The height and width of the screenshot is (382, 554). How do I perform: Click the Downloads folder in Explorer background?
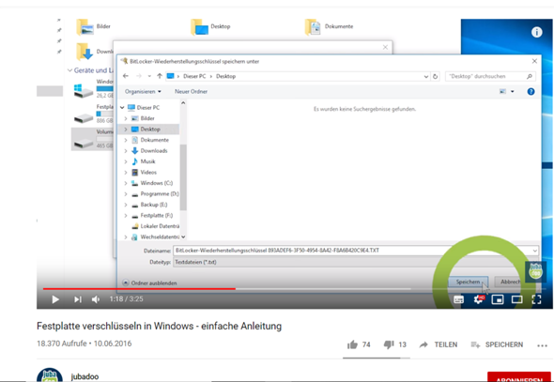click(x=94, y=52)
